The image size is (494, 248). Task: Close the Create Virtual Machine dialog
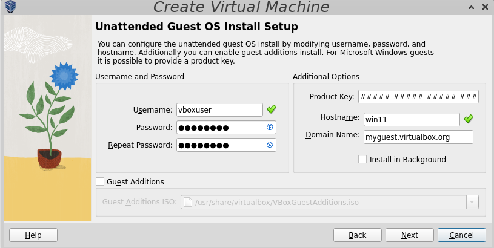point(486,7)
